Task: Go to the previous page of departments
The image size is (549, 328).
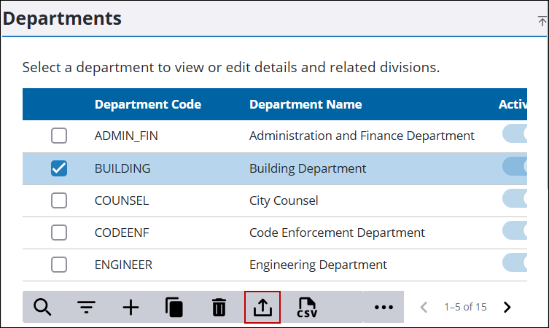Action: coord(424,307)
